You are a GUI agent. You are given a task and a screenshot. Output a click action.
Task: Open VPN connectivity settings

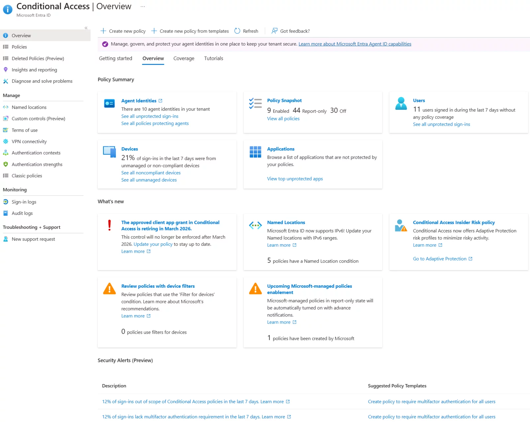point(29,142)
